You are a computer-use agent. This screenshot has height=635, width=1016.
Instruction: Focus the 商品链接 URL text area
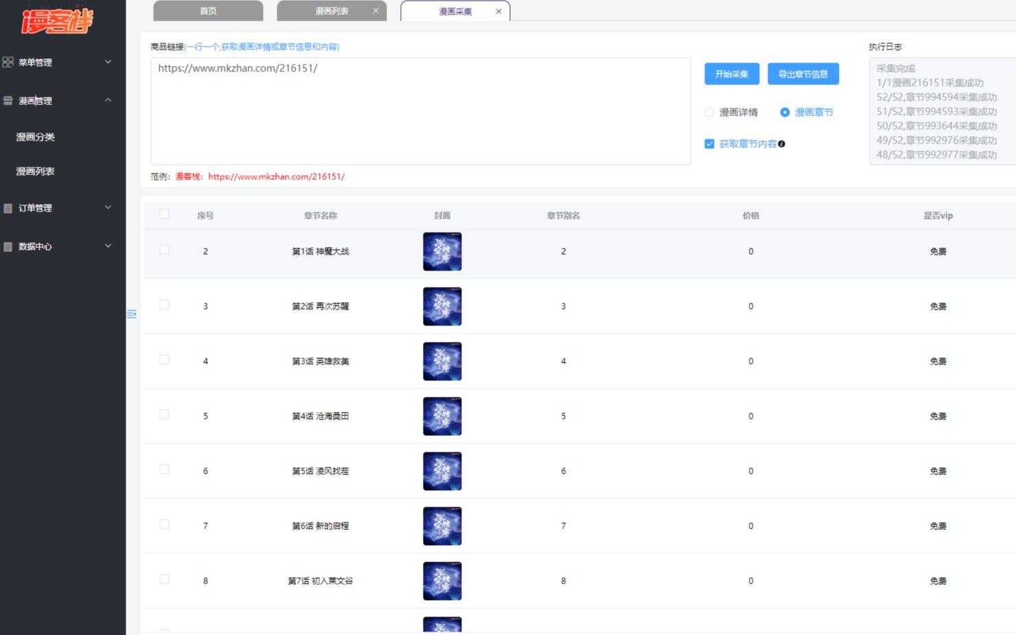421,111
